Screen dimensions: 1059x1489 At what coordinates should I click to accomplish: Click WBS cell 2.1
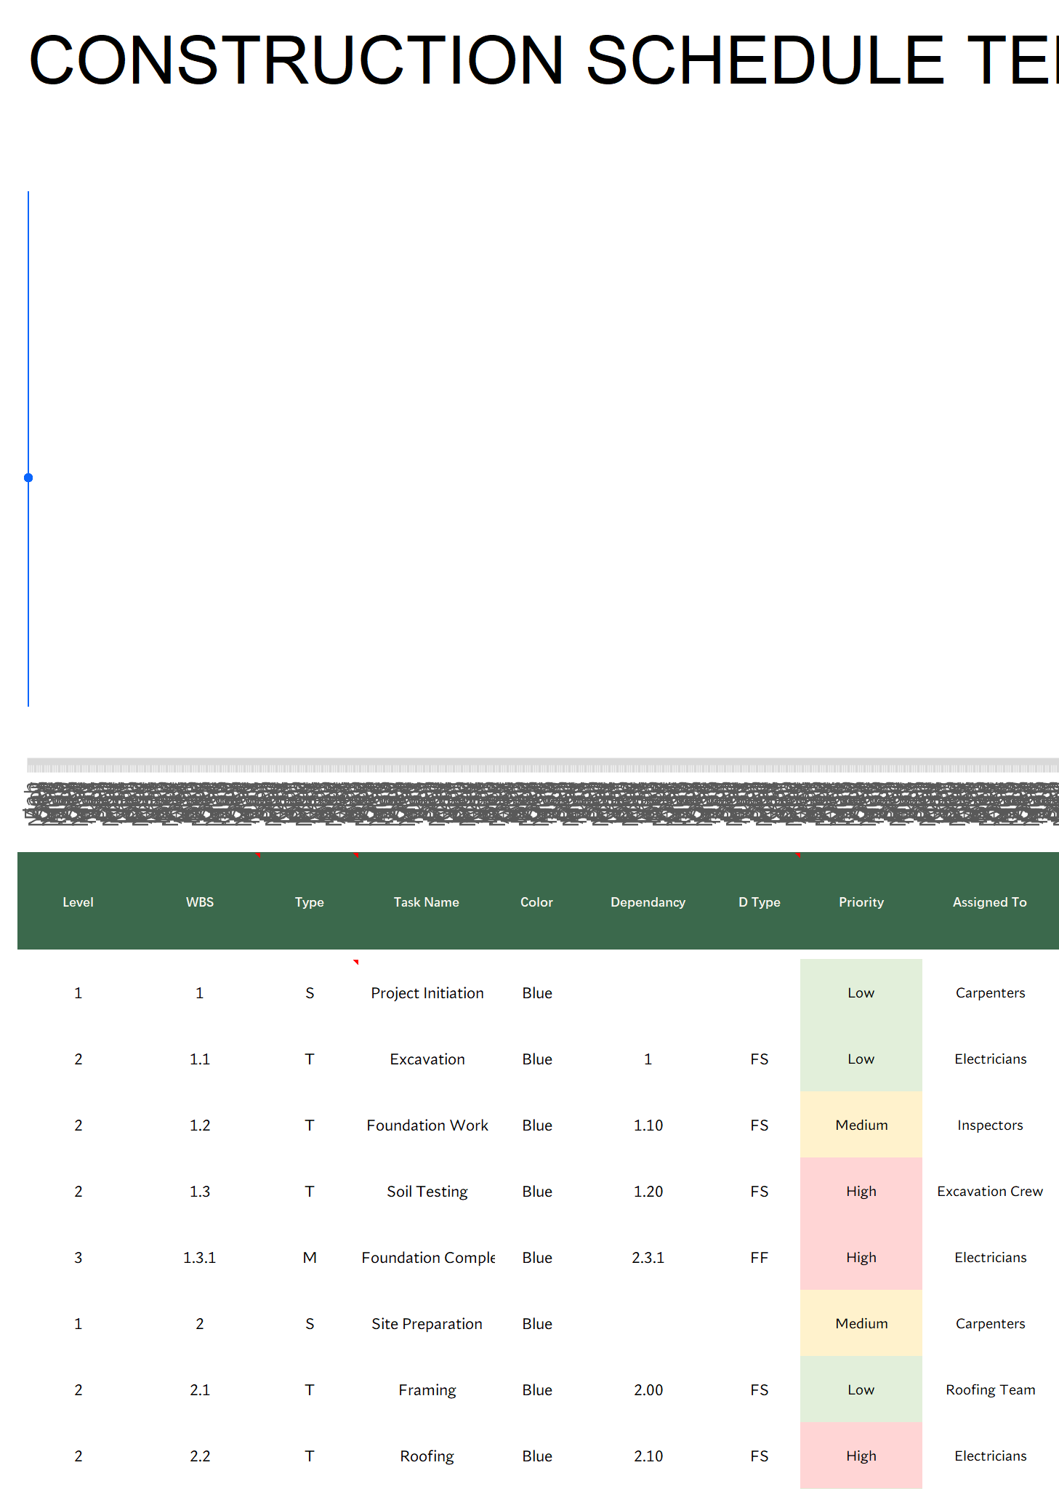click(200, 1389)
